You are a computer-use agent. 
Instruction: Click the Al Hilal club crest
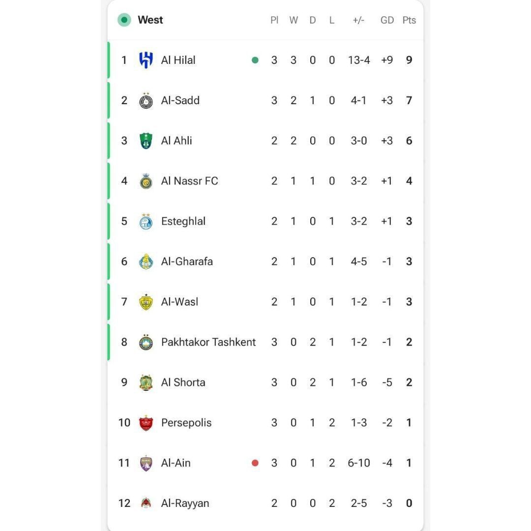(x=146, y=60)
